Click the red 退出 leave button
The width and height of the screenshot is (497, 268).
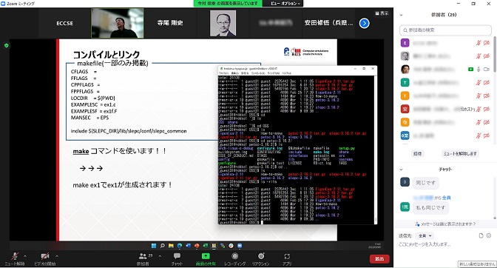tap(379, 259)
